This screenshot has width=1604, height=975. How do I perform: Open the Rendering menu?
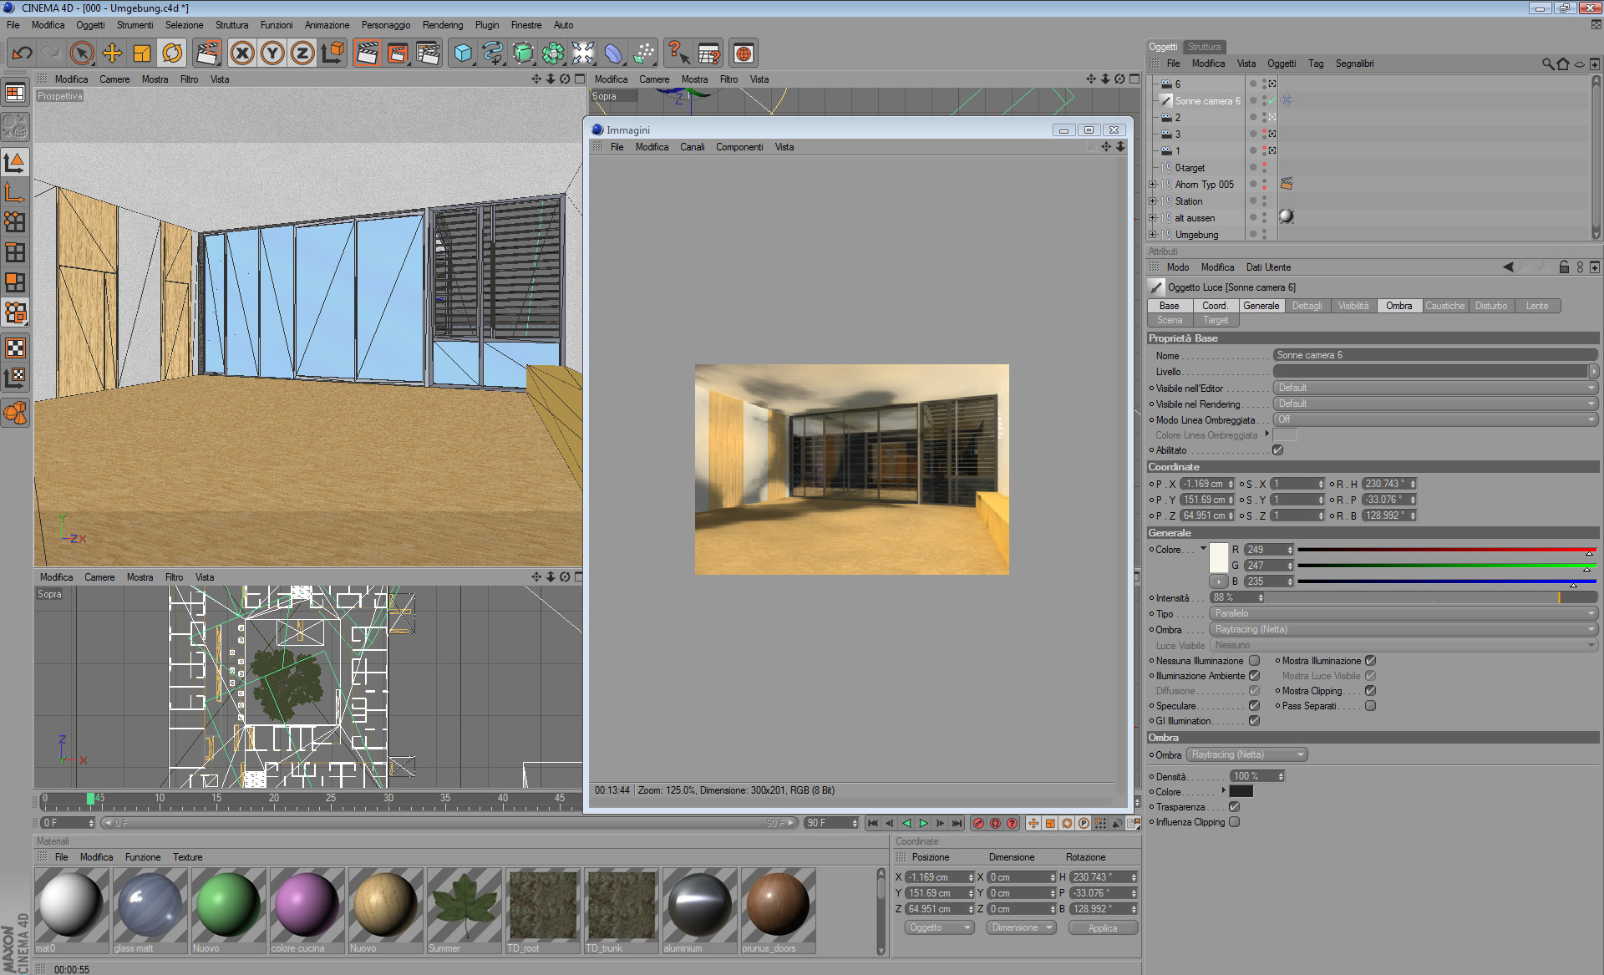pyautogui.click(x=442, y=25)
